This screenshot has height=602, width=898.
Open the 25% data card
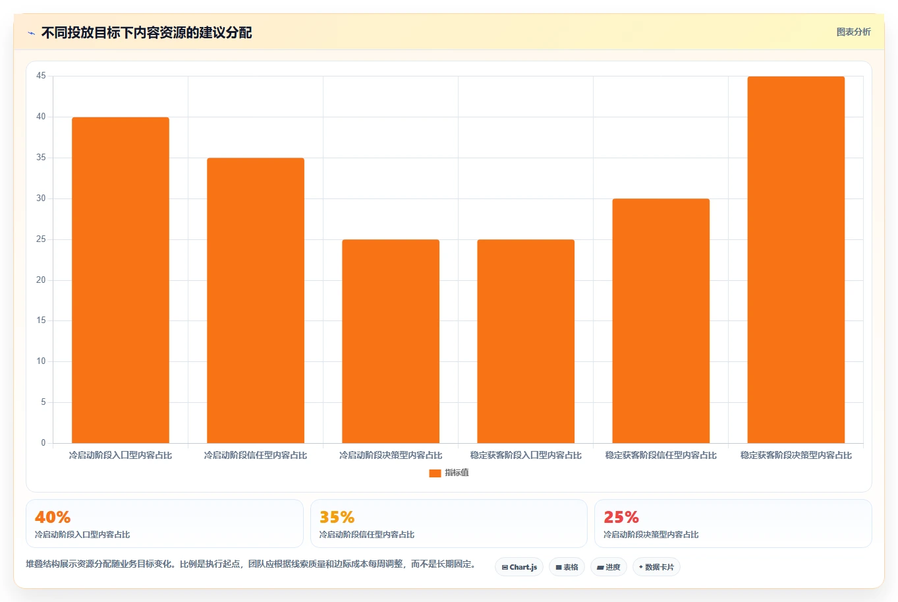tap(733, 524)
